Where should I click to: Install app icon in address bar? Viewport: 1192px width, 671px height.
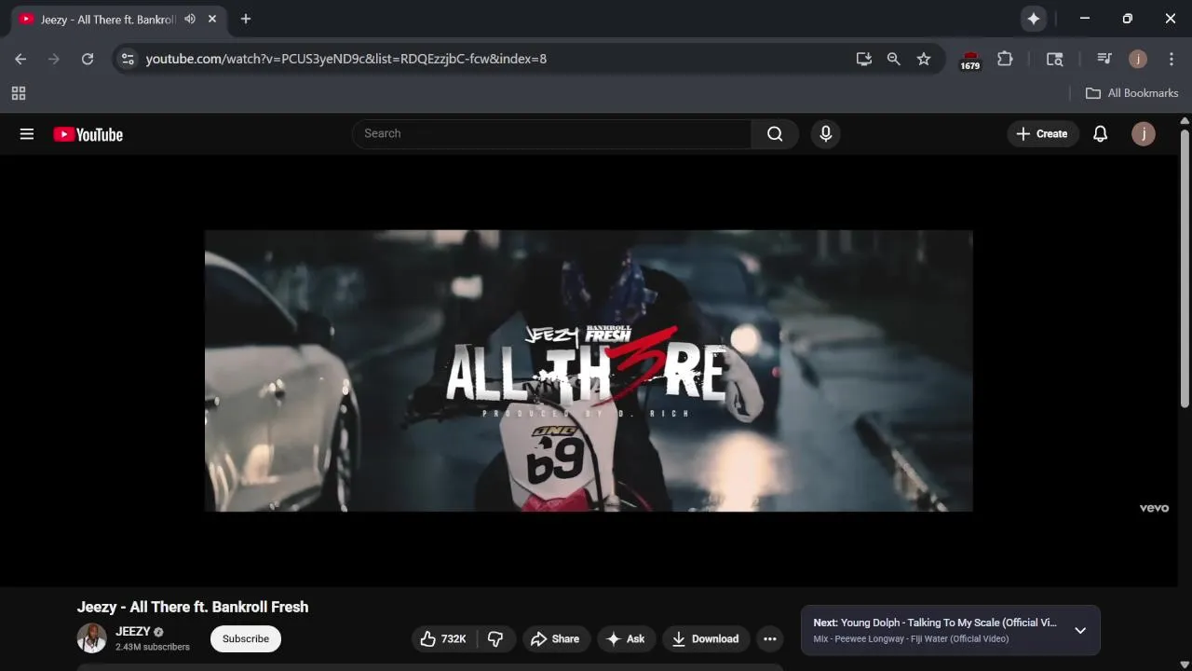coord(864,59)
